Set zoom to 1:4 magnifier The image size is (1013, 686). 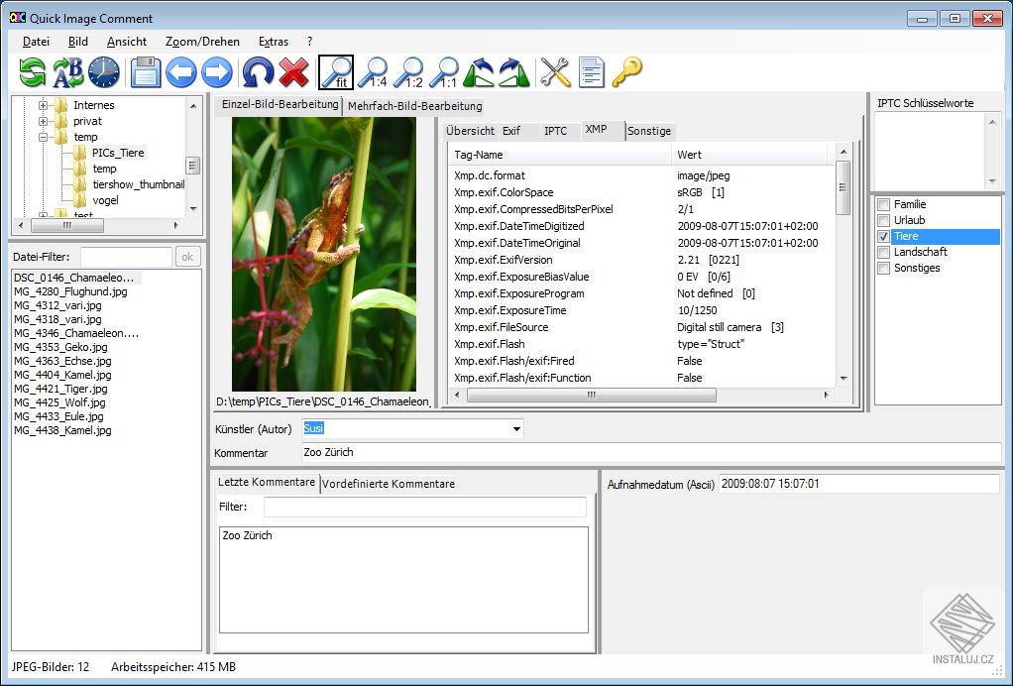coord(373,72)
